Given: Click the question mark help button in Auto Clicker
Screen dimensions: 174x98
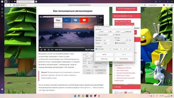Looking at the screenshot, I should (x=97, y=35).
